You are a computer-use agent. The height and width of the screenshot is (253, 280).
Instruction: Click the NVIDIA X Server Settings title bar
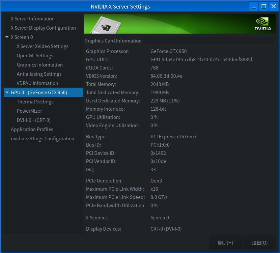pos(120,7)
